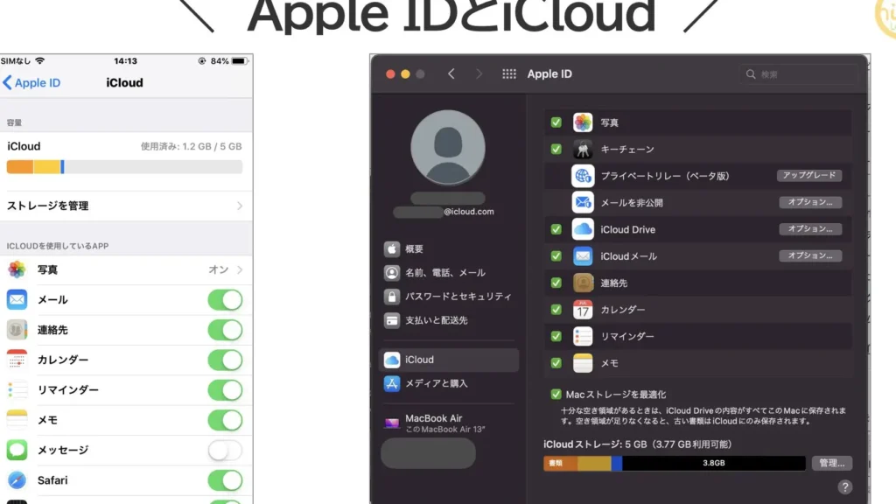The image size is (896, 504).
Task: Click the Notes icon in Mac list
Action: click(x=582, y=363)
